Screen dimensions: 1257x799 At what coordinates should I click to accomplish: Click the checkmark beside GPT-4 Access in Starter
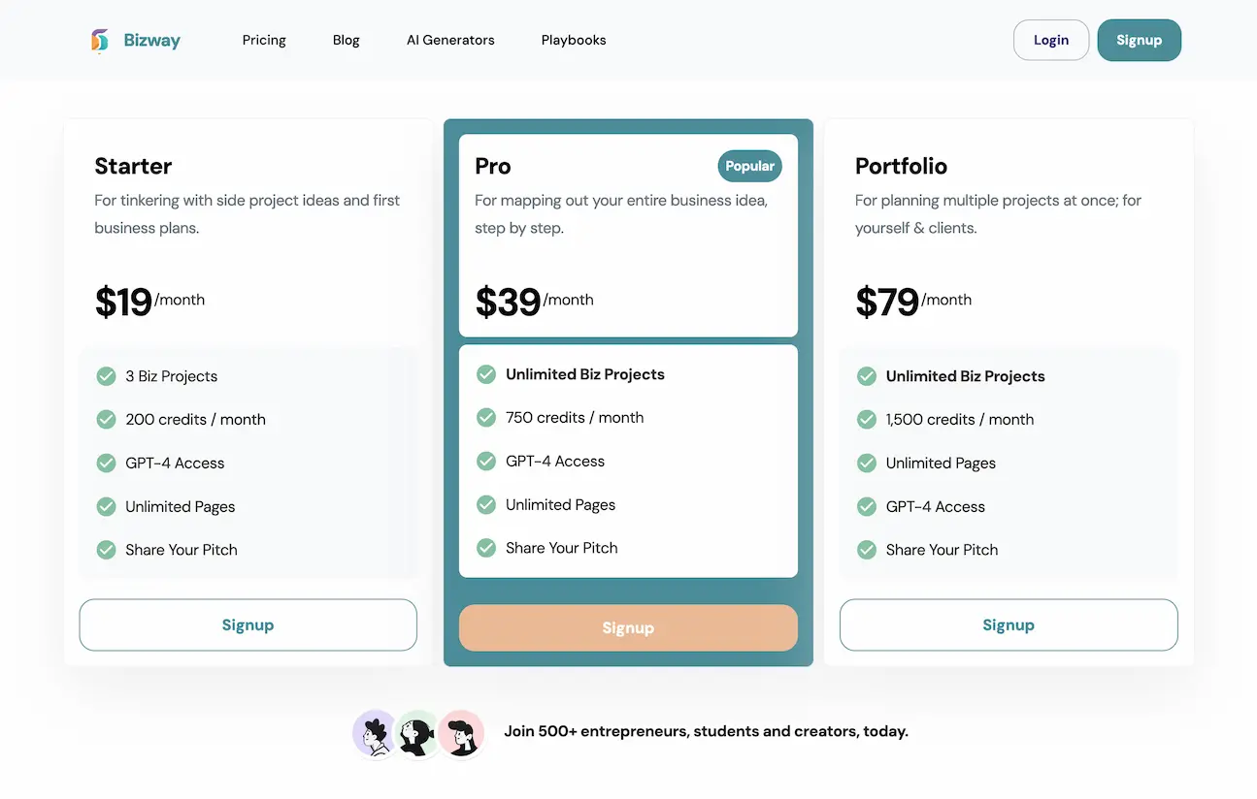[x=106, y=463]
